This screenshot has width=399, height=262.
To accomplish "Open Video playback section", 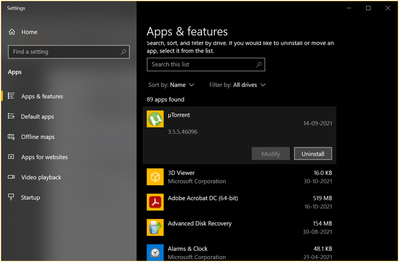I will click(41, 177).
